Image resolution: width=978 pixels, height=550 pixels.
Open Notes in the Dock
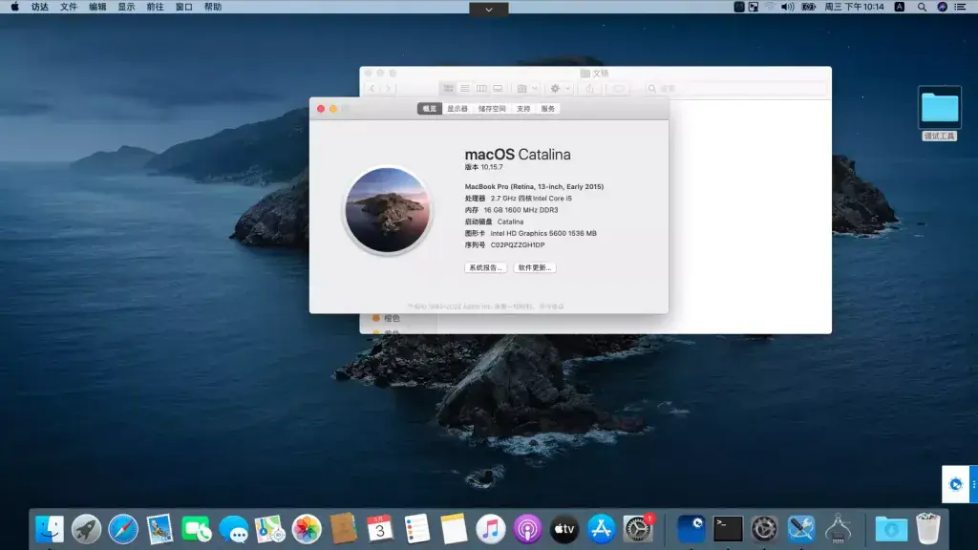tap(454, 529)
